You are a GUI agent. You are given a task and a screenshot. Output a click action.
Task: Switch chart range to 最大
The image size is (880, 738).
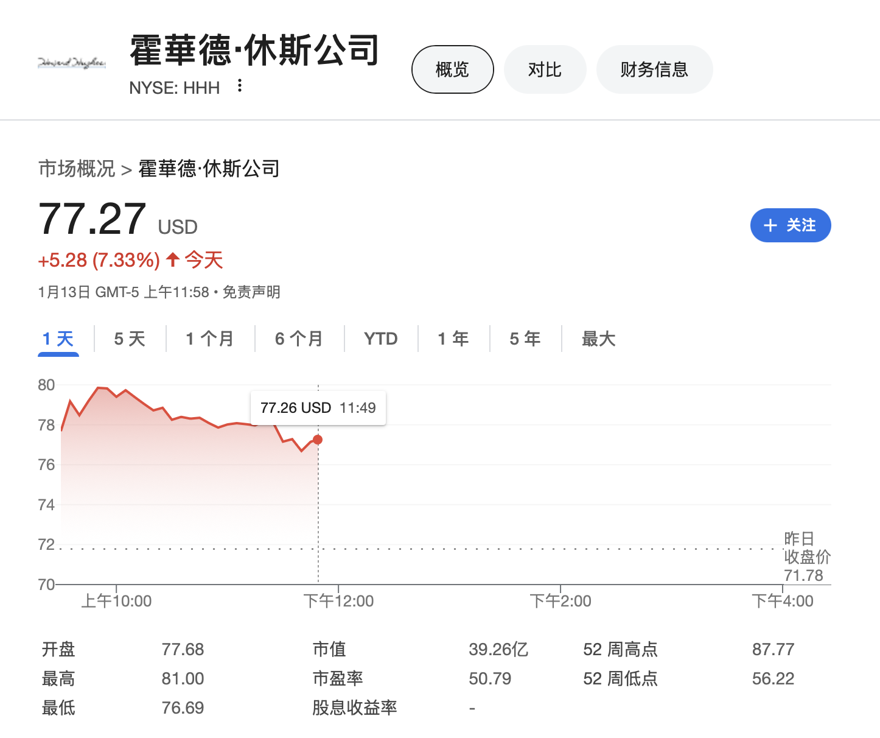[598, 339]
